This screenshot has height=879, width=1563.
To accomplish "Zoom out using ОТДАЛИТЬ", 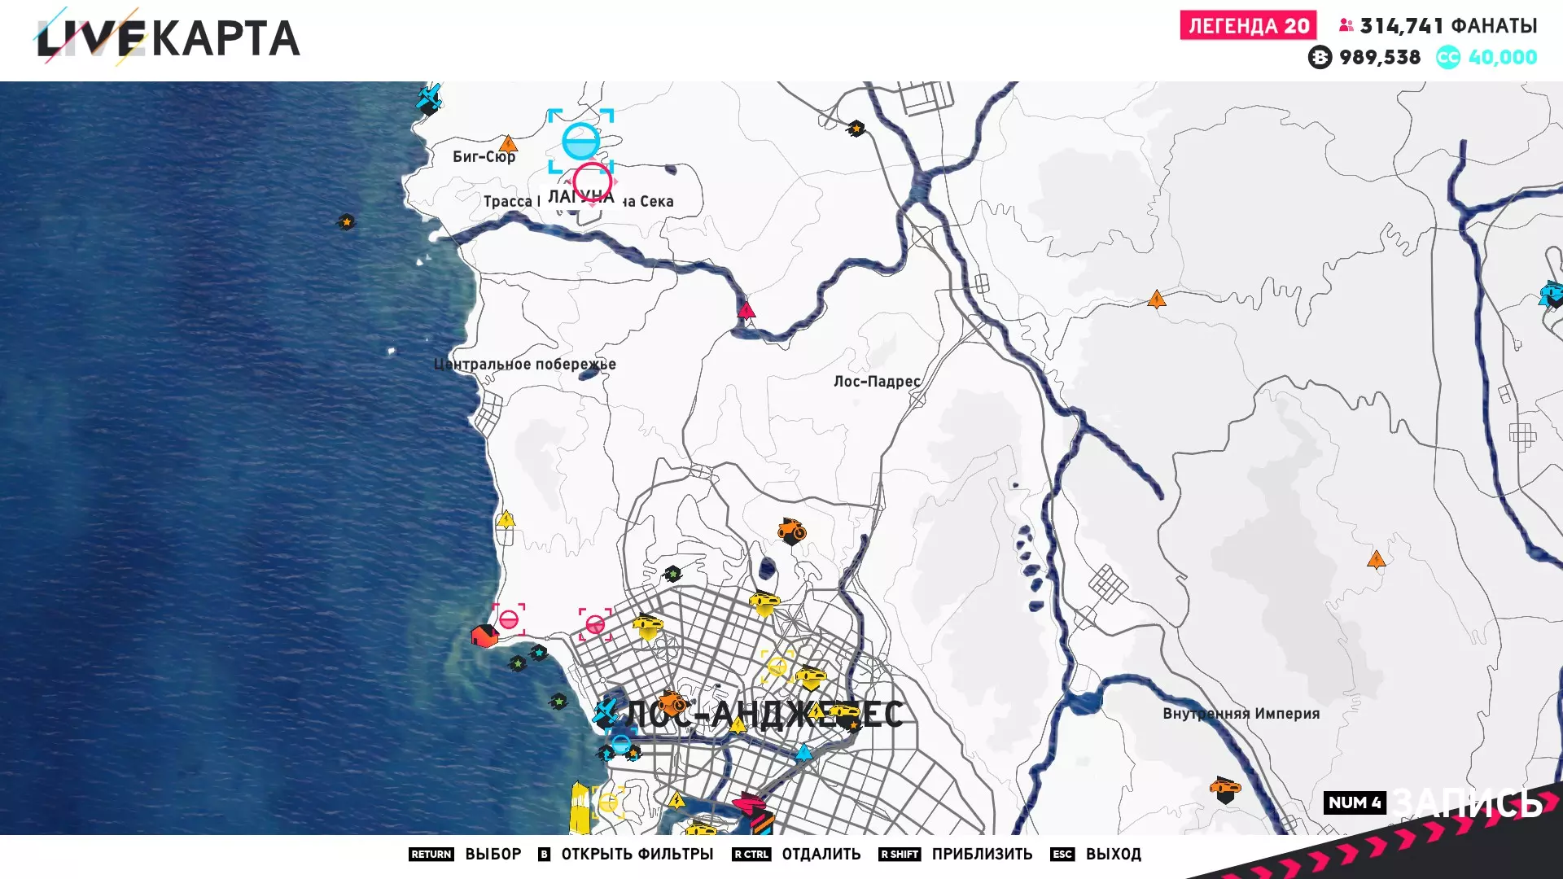I will 821,854.
